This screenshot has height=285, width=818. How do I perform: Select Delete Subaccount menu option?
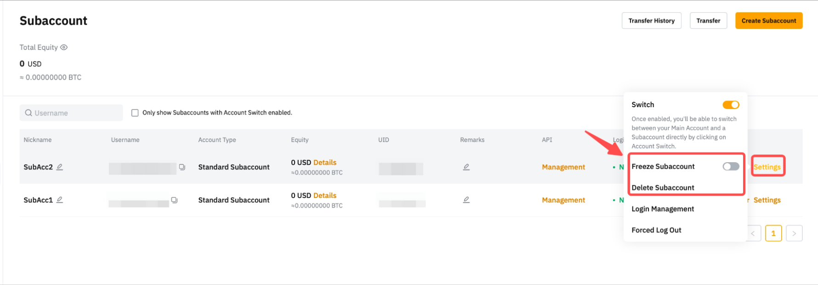[x=663, y=187]
